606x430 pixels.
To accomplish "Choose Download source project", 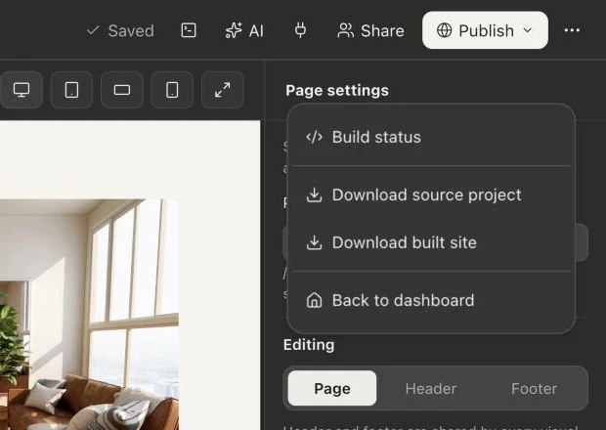I will tap(431, 195).
